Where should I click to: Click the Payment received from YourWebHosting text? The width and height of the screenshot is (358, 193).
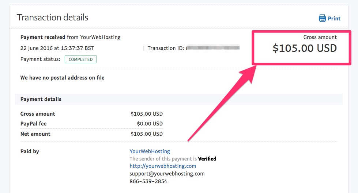[70, 37]
